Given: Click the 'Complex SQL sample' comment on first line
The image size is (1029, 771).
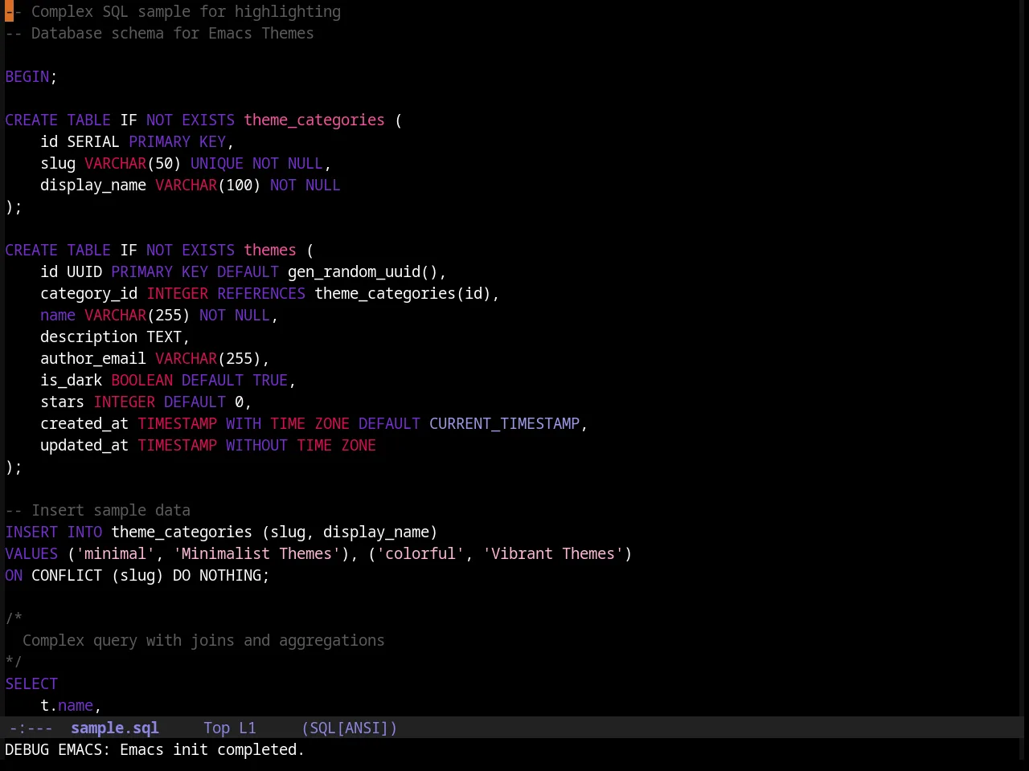Looking at the screenshot, I should pos(173,11).
